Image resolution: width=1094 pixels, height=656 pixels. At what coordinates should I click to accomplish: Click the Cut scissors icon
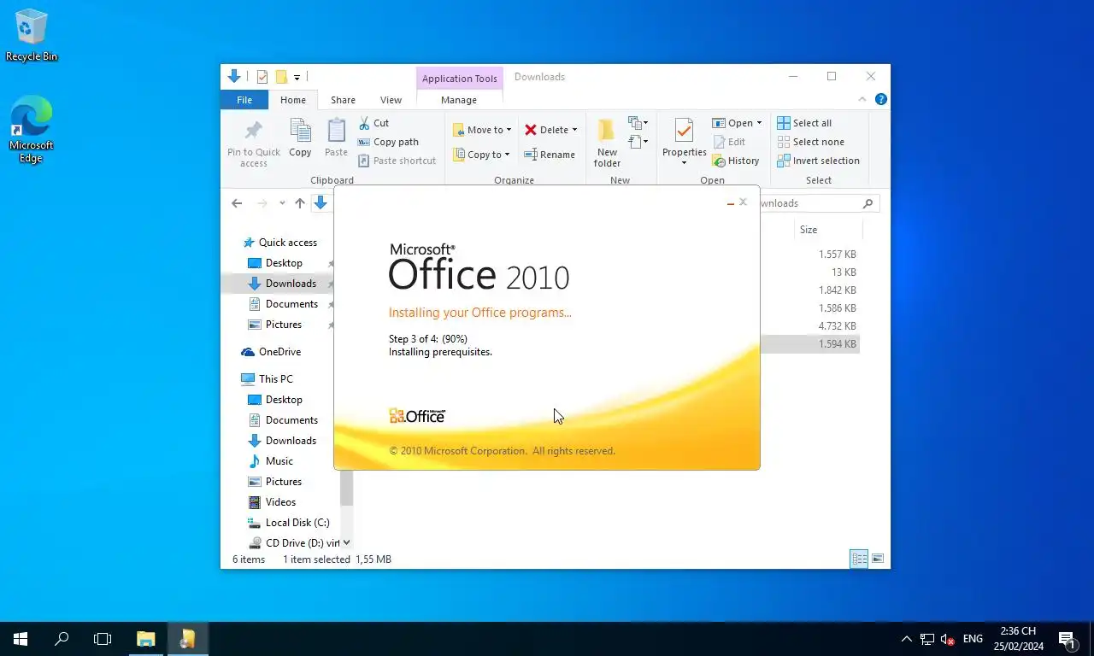coord(364,123)
